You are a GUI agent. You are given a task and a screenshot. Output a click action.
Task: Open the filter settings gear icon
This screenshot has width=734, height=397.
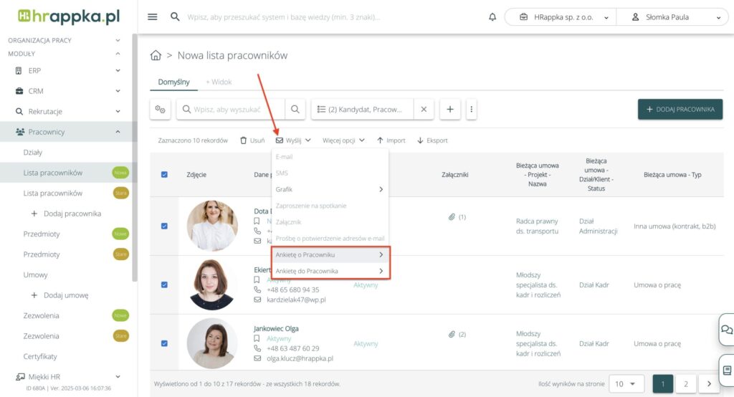(160, 109)
